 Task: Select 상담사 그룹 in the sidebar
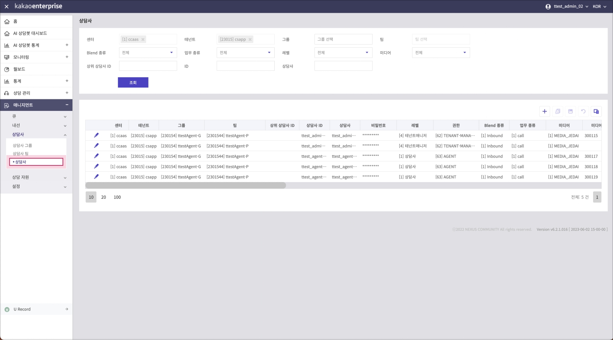tap(22, 146)
